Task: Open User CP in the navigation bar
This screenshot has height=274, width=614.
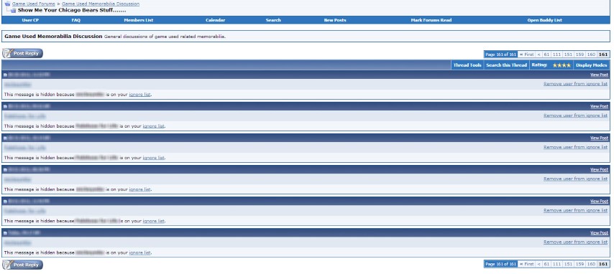Action: (x=30, y=20)
